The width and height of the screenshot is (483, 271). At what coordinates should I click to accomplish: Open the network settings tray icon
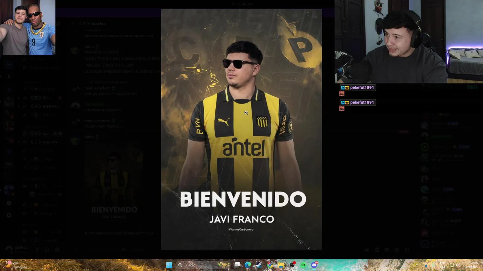click(x=452, y=265)
